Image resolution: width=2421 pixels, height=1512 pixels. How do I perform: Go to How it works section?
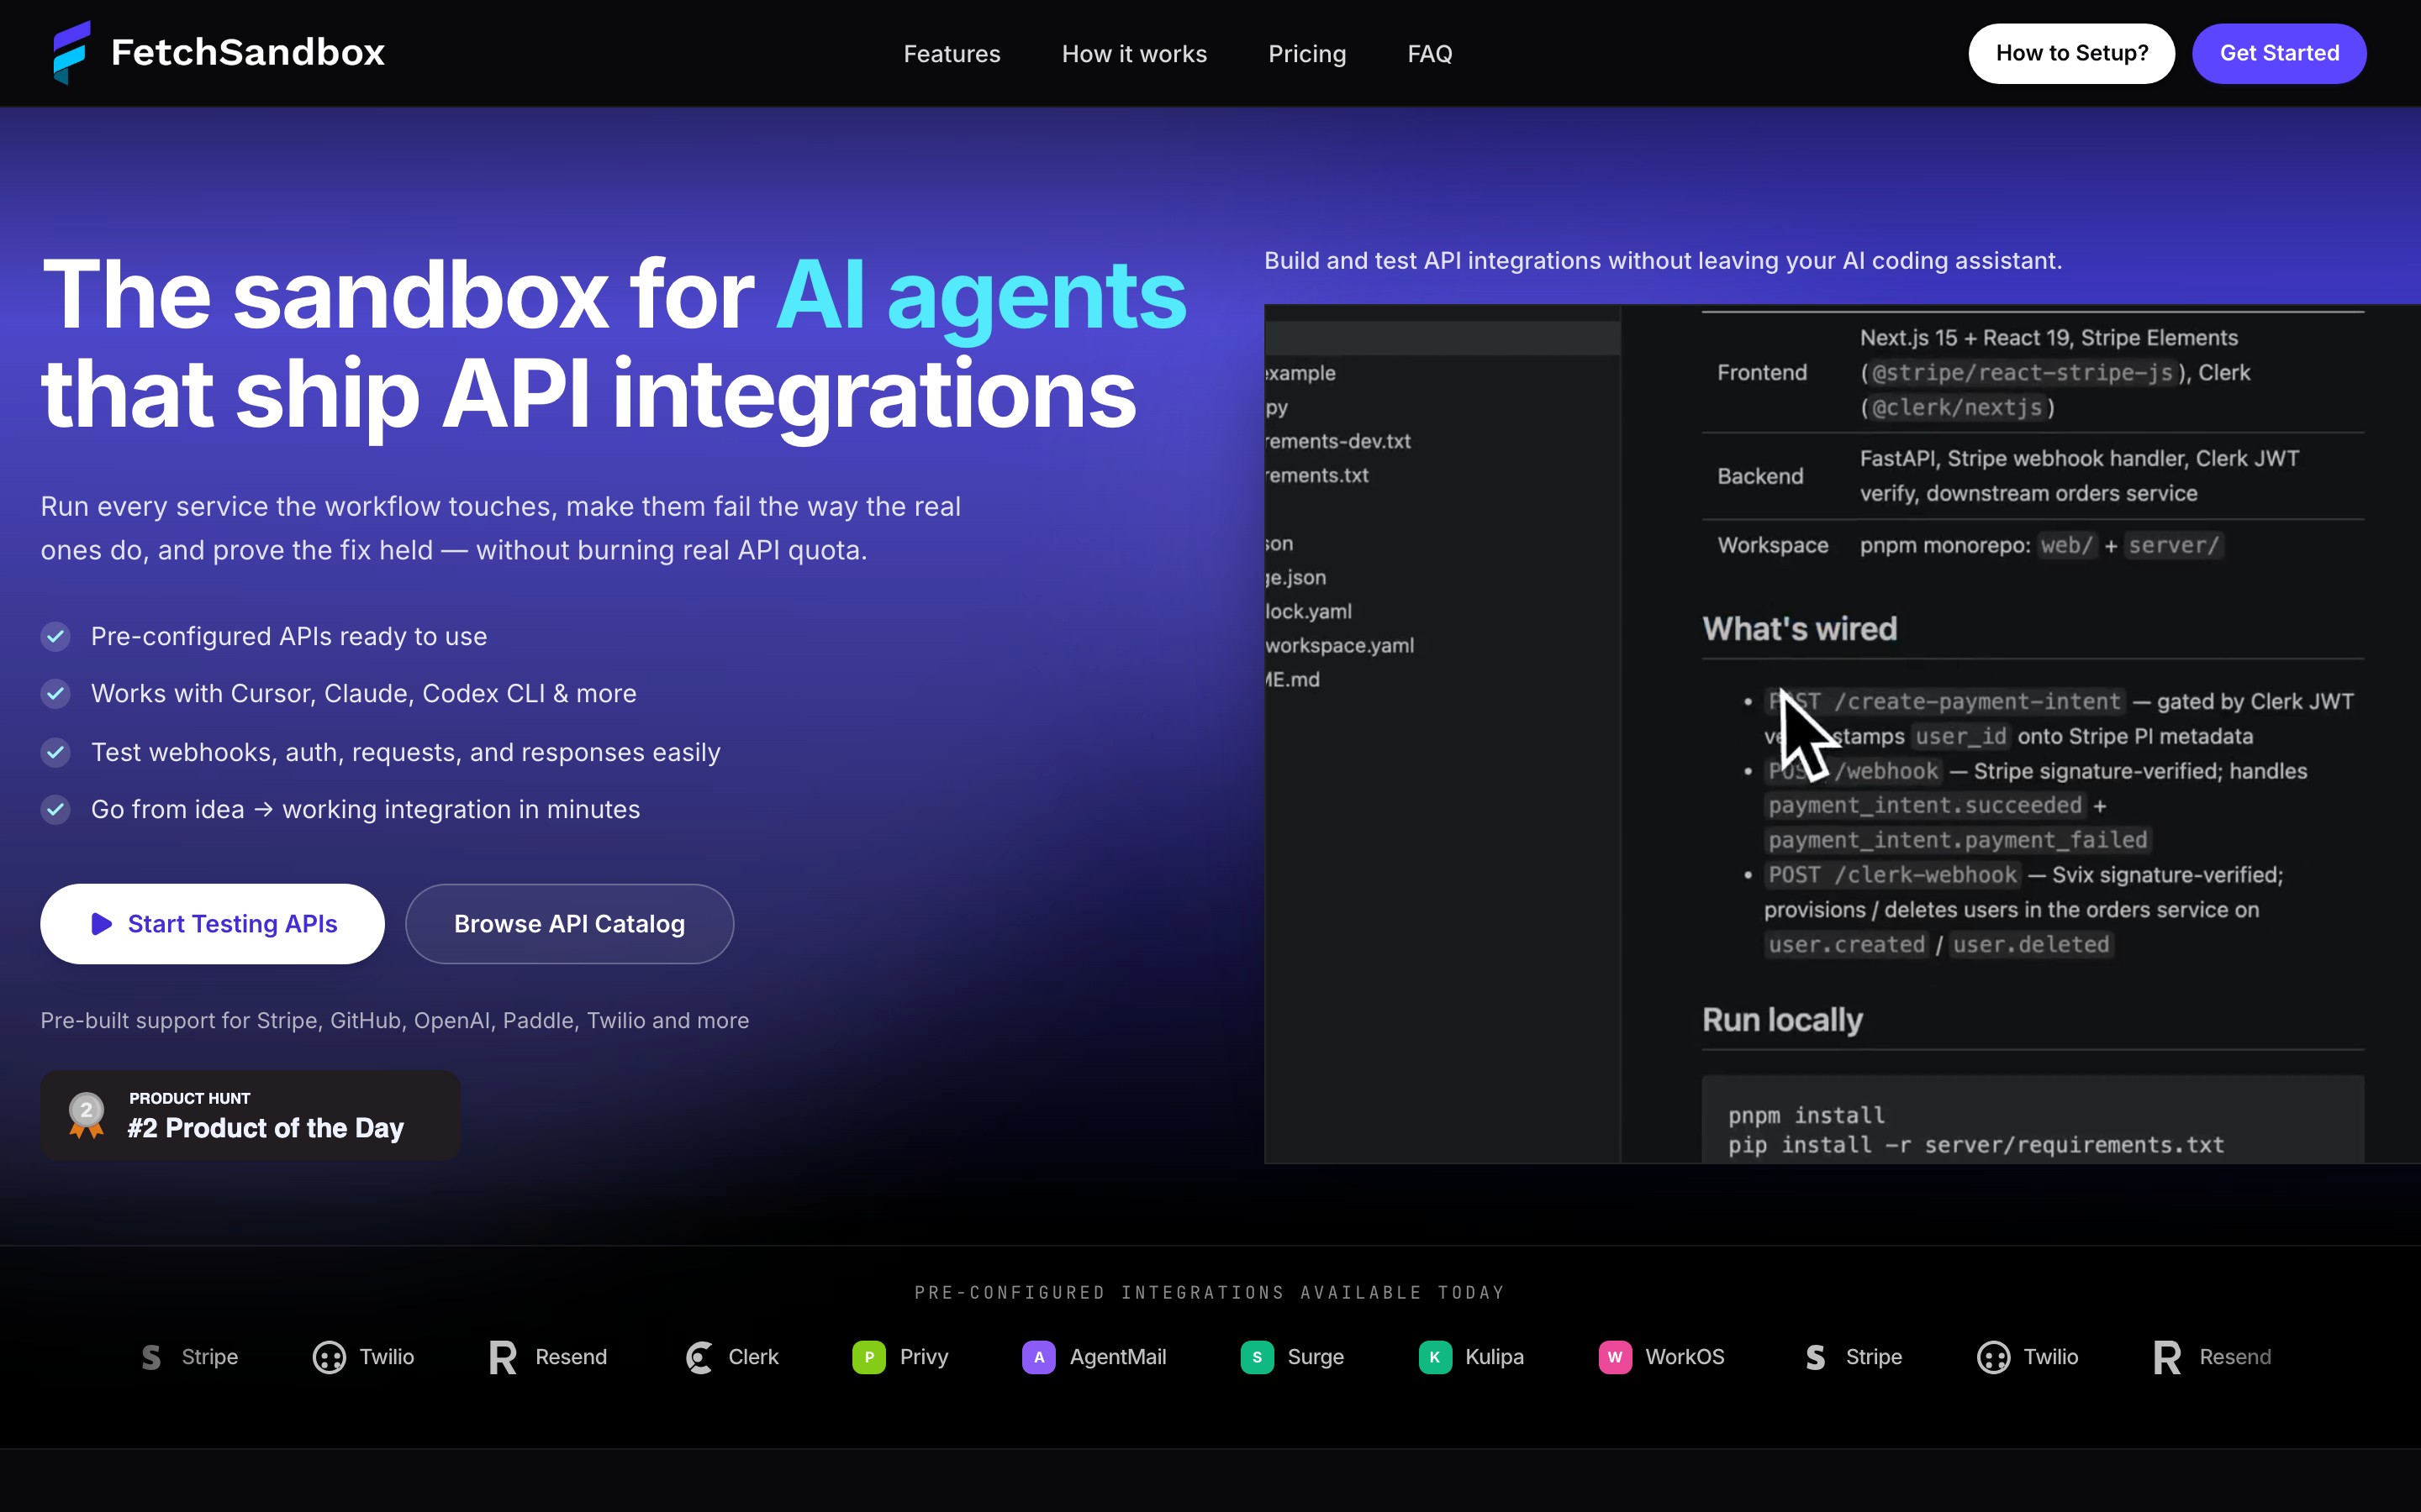1135,54
